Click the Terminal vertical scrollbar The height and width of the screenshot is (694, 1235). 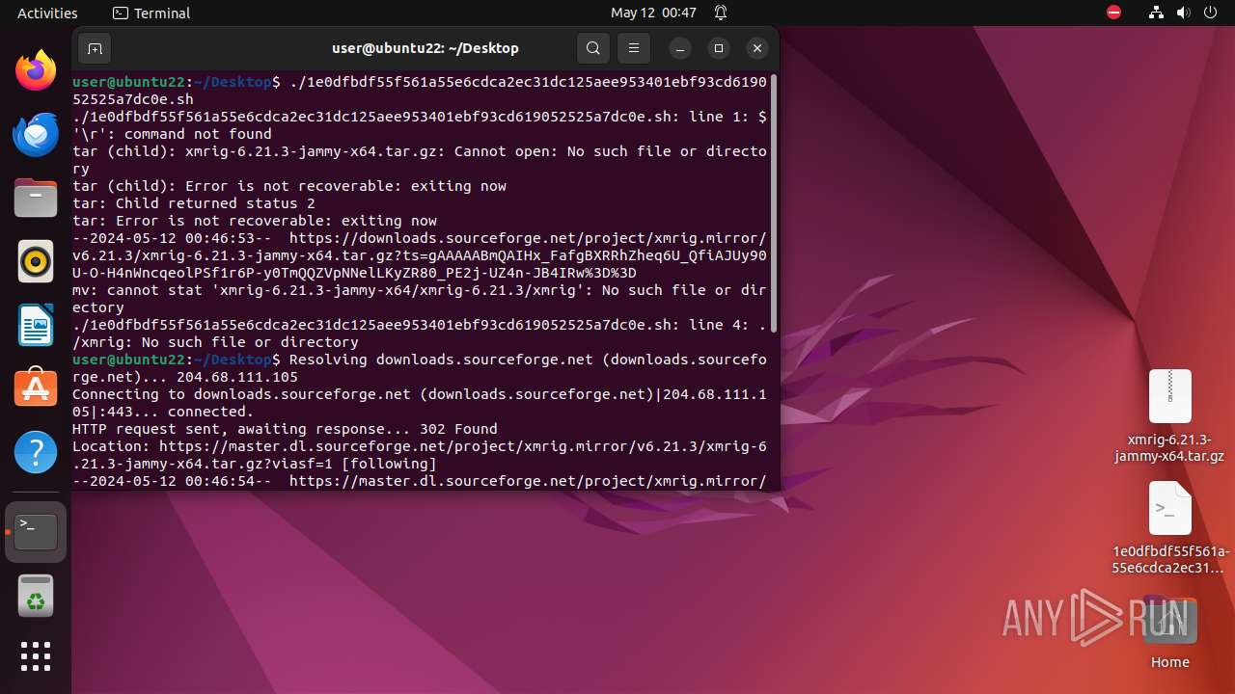coord(774,202)
